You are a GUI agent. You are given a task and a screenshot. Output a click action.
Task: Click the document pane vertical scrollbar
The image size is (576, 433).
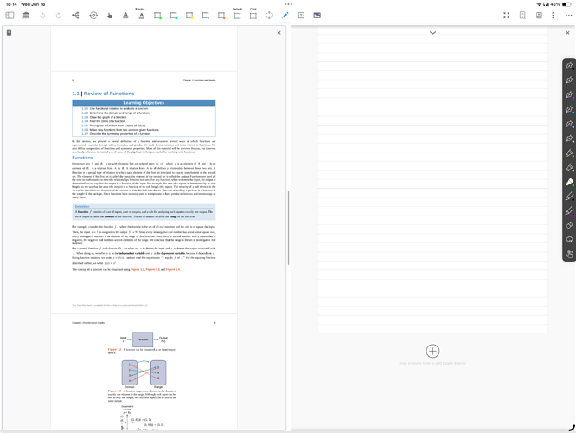288,228
